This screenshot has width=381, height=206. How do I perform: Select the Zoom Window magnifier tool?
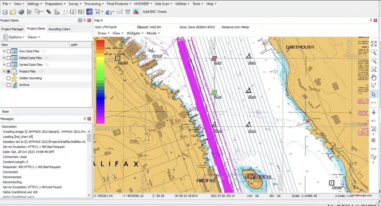374,52
